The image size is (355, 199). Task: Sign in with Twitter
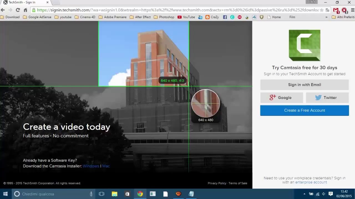pyautogui.click(x=327, y=98)
